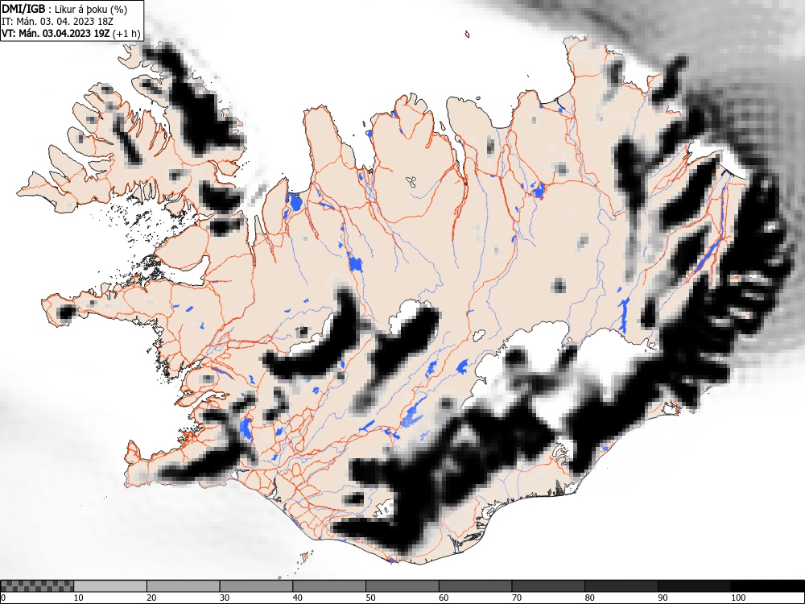
Task: Select the legend swatch between 10 and 20
Action: pyautogui.click(x=110, y=586)
